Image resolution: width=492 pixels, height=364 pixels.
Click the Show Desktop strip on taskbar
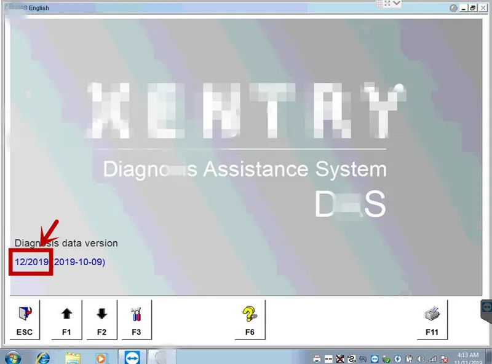(488, 357)
